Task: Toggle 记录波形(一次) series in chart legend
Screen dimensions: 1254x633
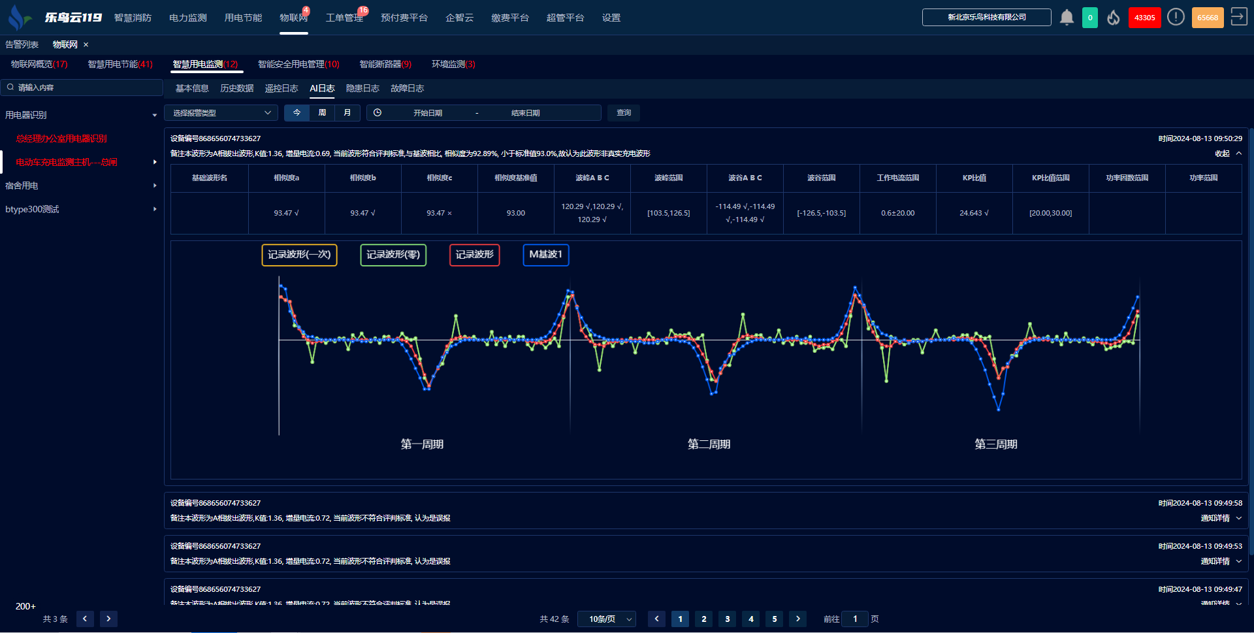Action: [299, 255]
